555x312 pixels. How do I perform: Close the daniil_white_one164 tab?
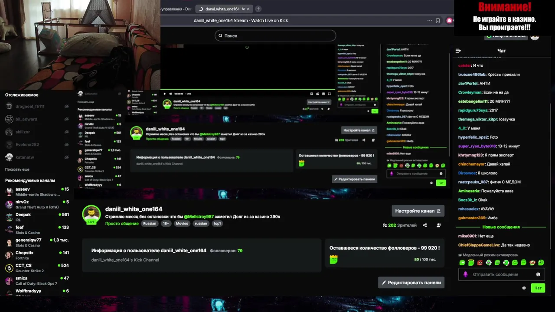click(x=249, y=9)
